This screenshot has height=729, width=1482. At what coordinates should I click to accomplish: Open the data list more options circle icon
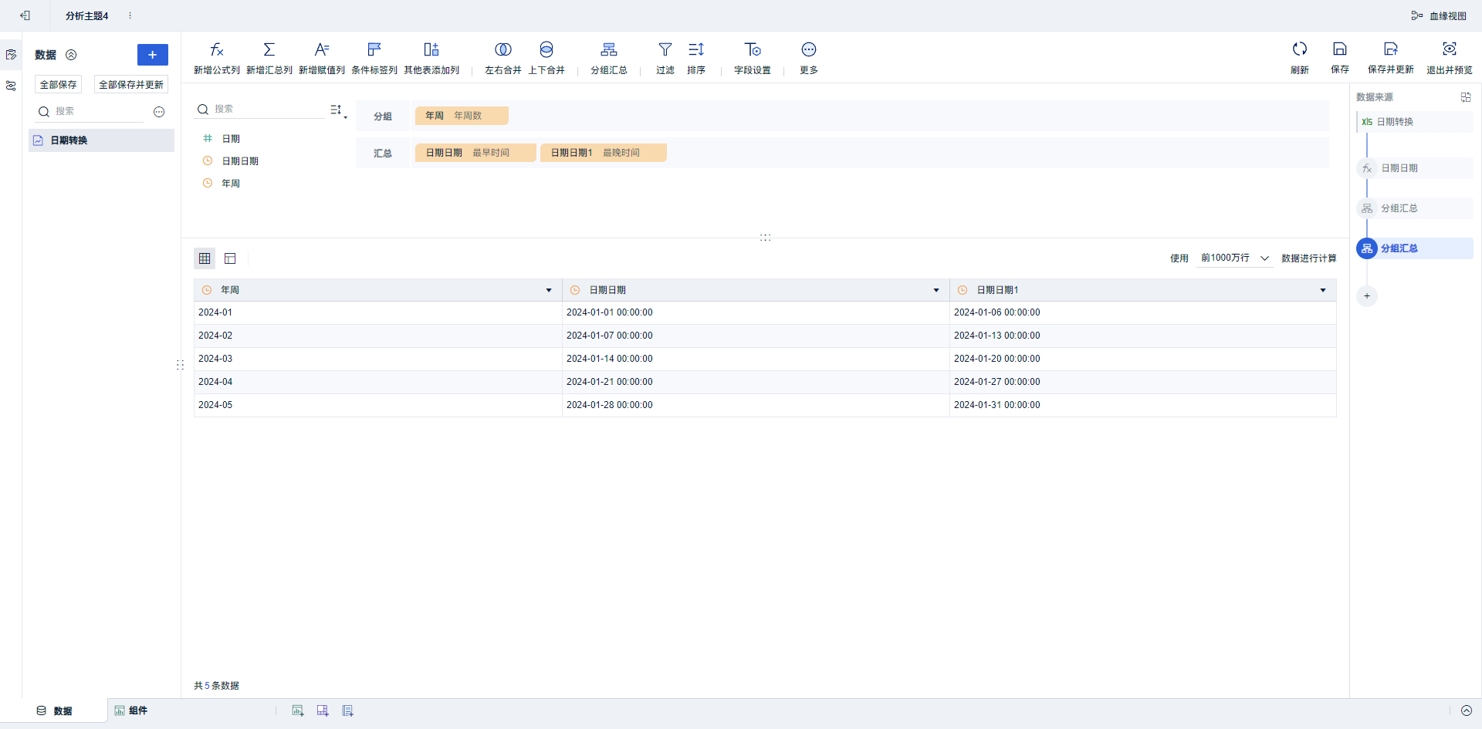(x=159, y=112)
